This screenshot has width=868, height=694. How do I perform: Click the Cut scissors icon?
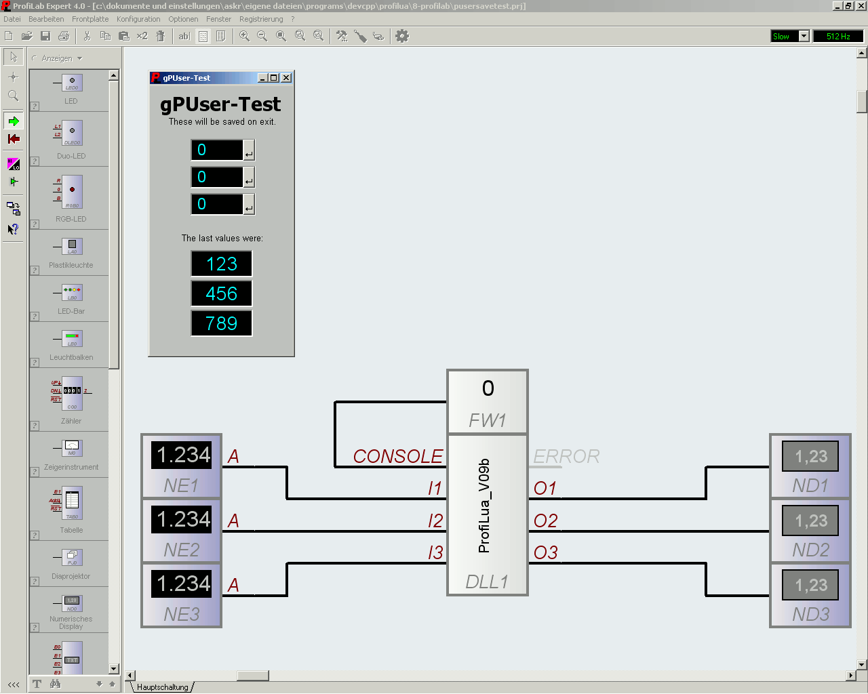87,36
